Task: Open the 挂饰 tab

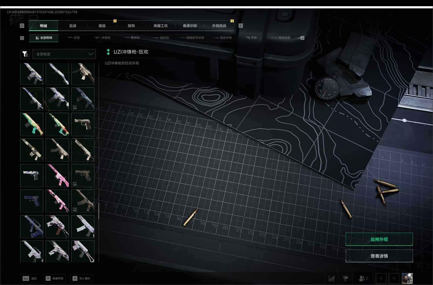Action: click(131, 26)
